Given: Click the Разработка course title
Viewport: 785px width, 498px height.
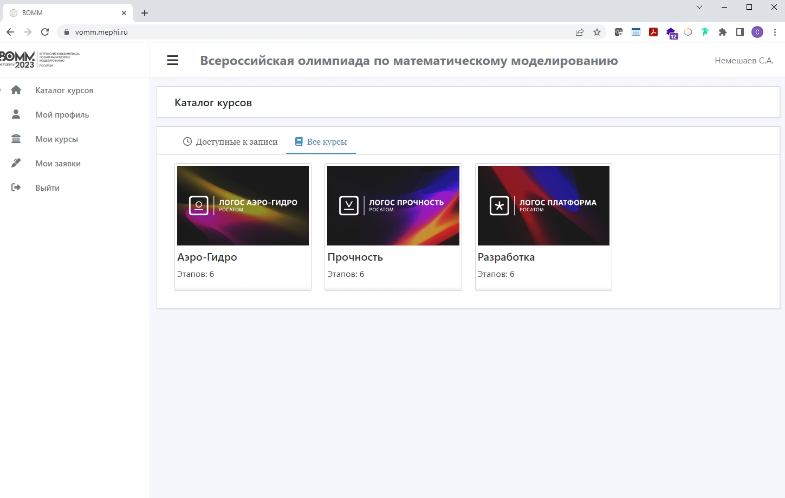Looking at the screenshot, I should (506, 257).
